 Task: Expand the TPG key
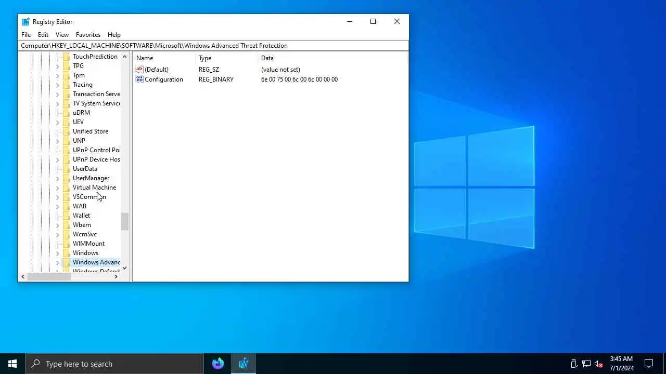[x=58, y=66]
